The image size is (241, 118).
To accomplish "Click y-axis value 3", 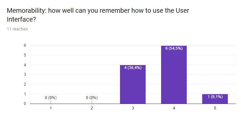I will pyautogui.click(x=25, y=75).
